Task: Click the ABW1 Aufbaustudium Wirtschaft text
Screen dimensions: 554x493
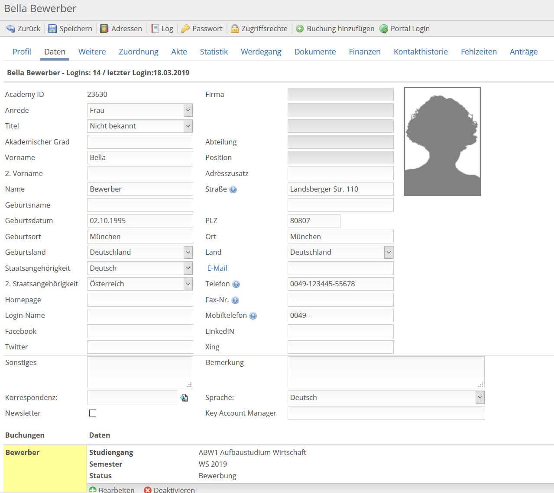Action: pos(252,452)
